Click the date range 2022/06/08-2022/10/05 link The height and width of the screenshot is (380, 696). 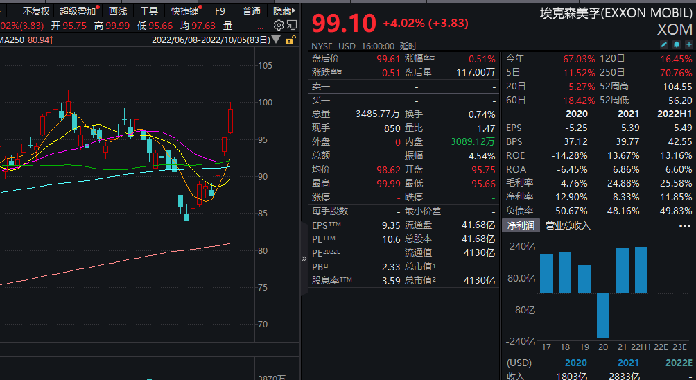point(211,40)
